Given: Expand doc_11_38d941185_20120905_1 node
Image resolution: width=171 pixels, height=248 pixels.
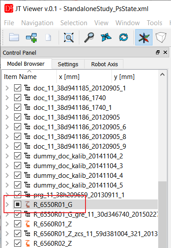Looking at the screenshot, I should click(7, 88).
